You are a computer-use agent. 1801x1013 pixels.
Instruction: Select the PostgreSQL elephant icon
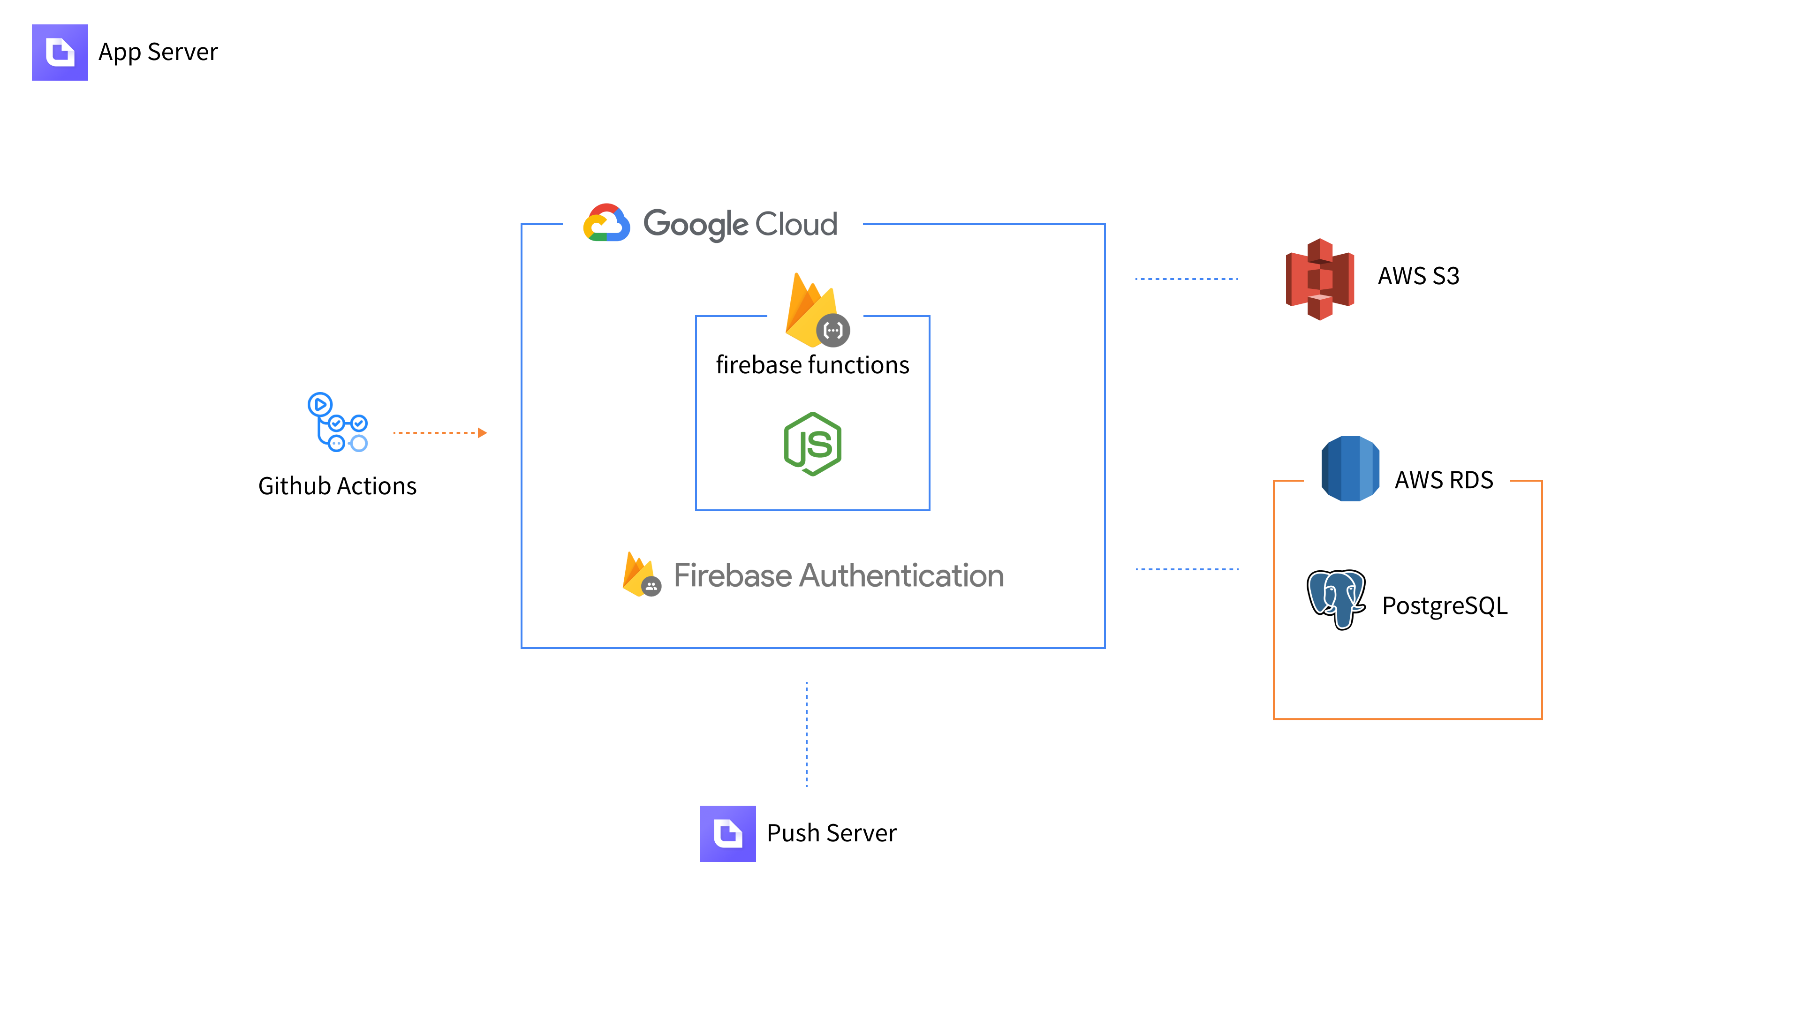coord(1335,599)
